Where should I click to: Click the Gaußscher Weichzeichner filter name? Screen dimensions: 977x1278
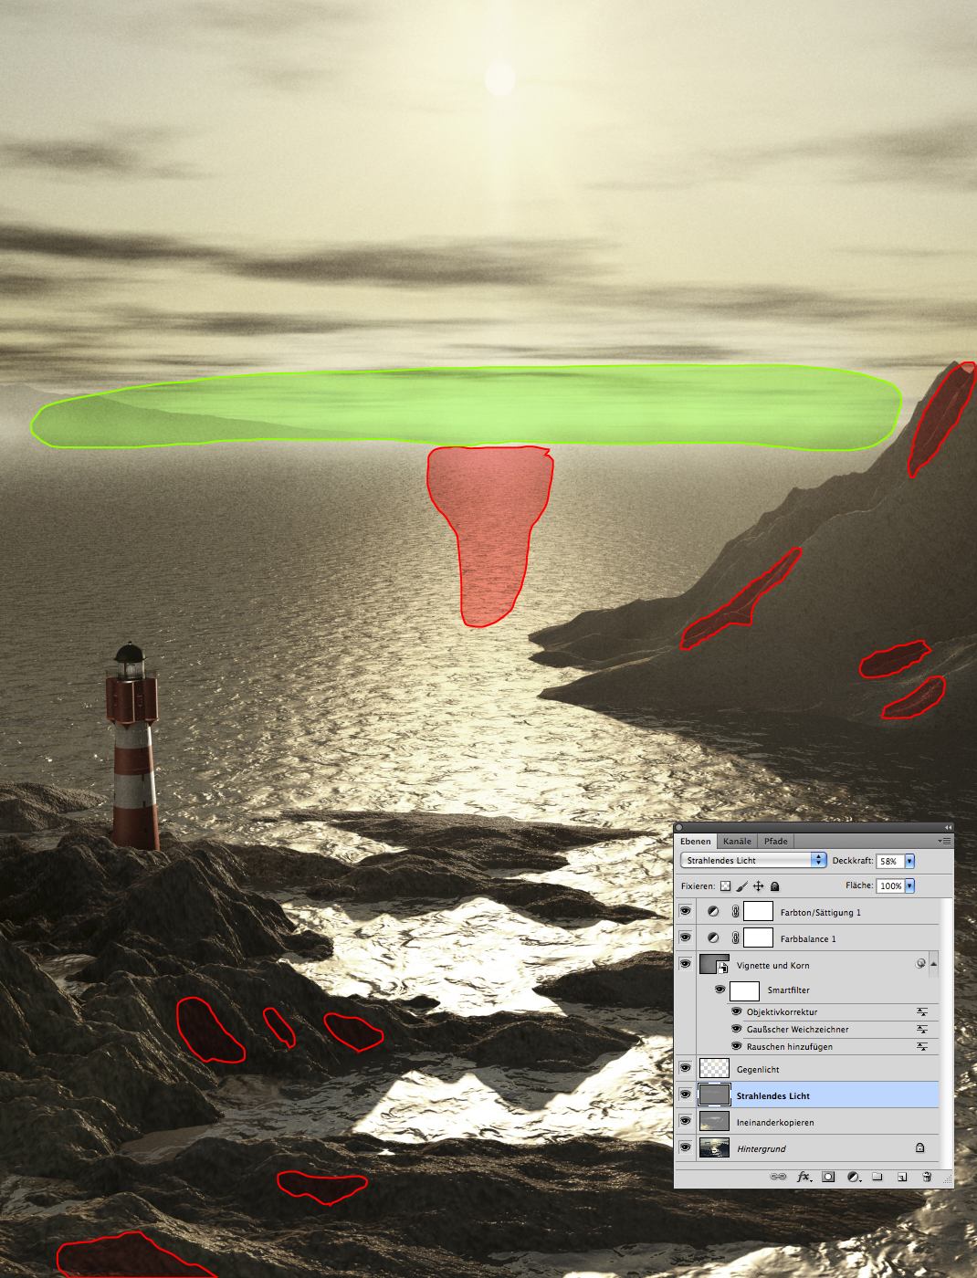click(x=797, y=1029)
